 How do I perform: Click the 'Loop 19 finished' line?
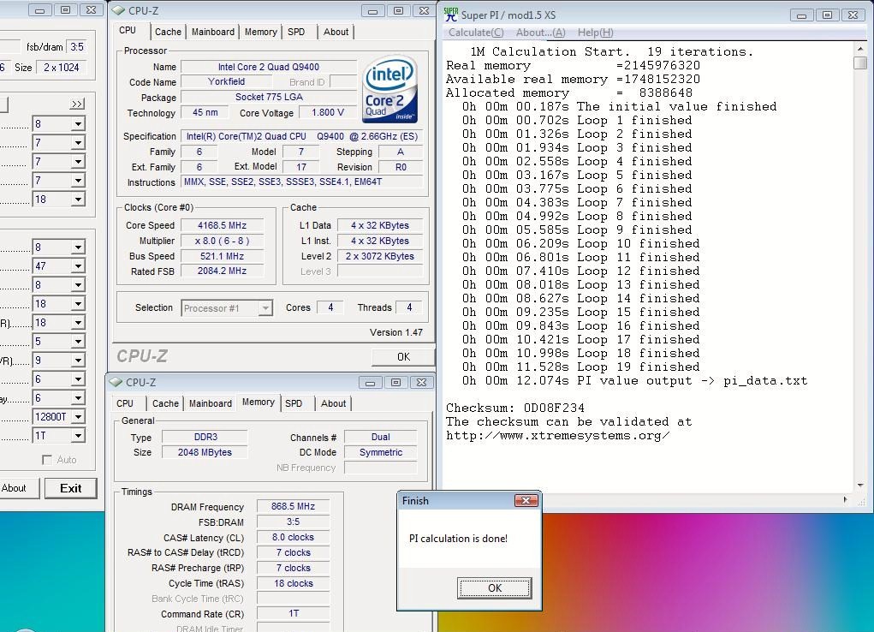coord(580,367)
